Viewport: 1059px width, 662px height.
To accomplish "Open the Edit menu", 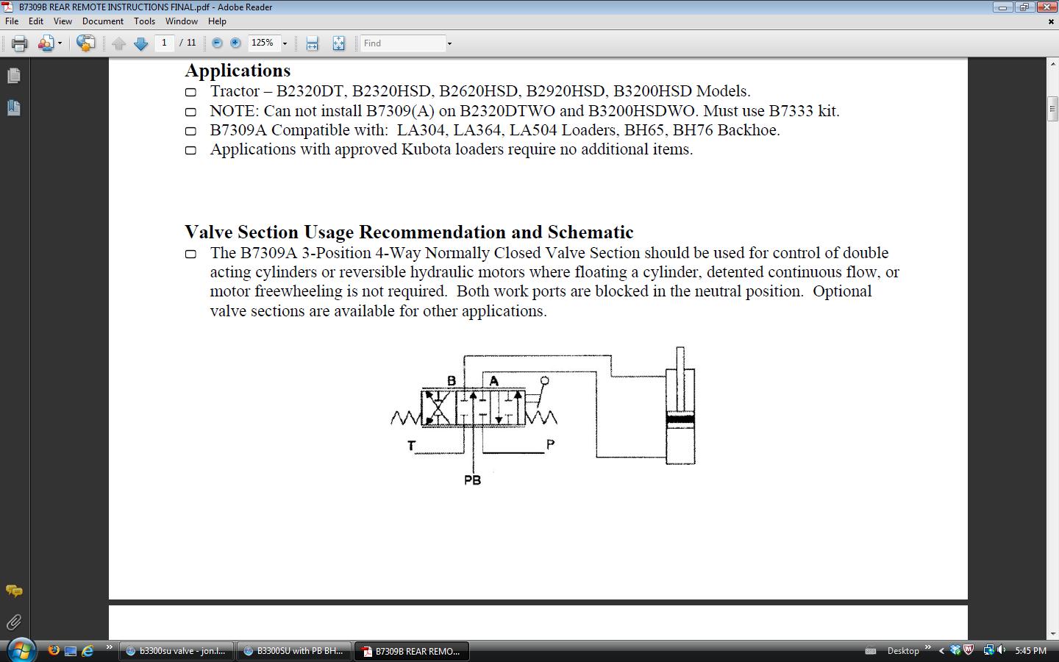I will [x=36, y=21].
